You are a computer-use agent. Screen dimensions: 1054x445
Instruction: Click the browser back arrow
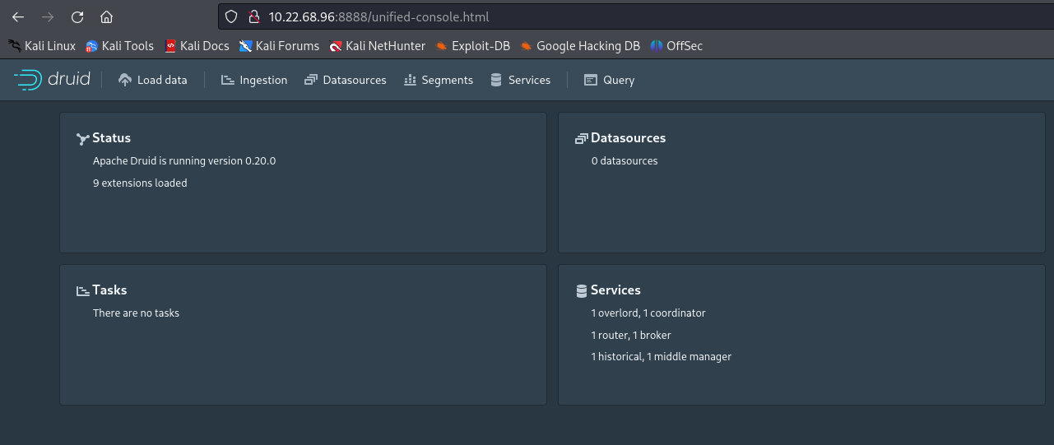pos(18,16)
